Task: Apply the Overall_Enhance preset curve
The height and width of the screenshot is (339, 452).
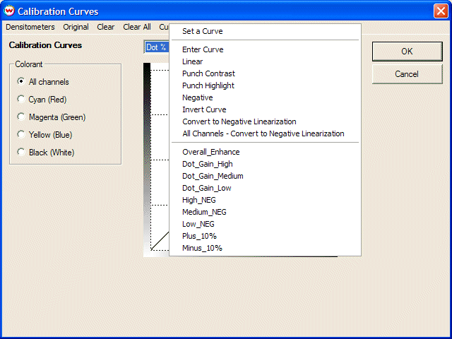Action: pos(210,152)
